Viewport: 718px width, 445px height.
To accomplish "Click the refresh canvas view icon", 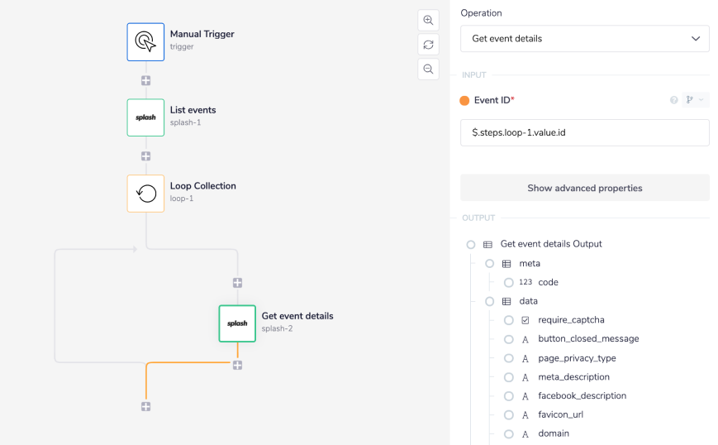I will click(428, 45).
